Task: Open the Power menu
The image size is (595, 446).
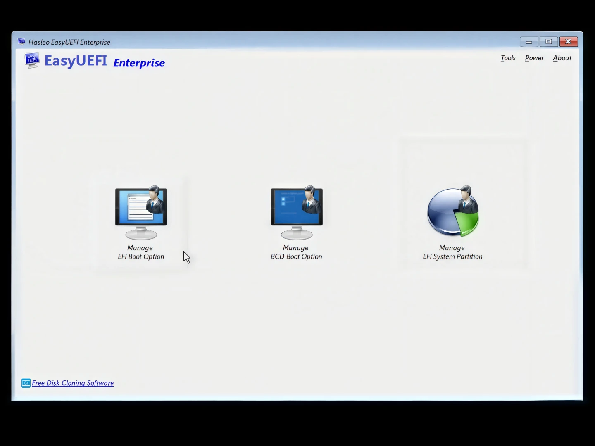Action: (x=534, y=58)
